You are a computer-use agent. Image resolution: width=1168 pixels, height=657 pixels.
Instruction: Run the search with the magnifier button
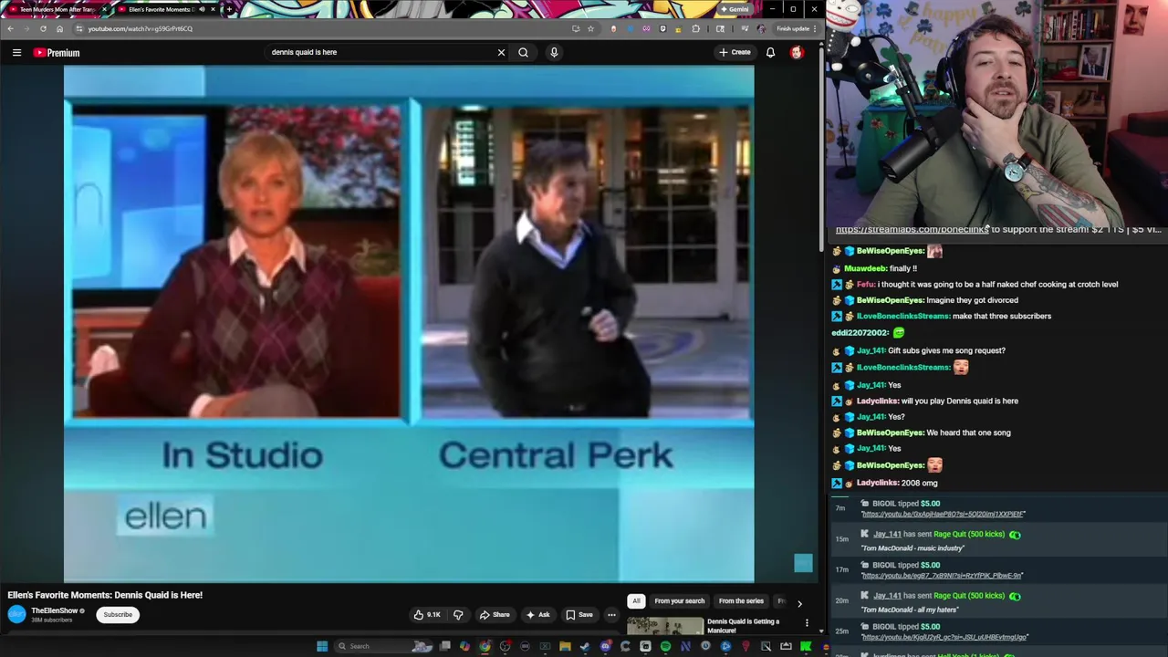coord(523,52)
